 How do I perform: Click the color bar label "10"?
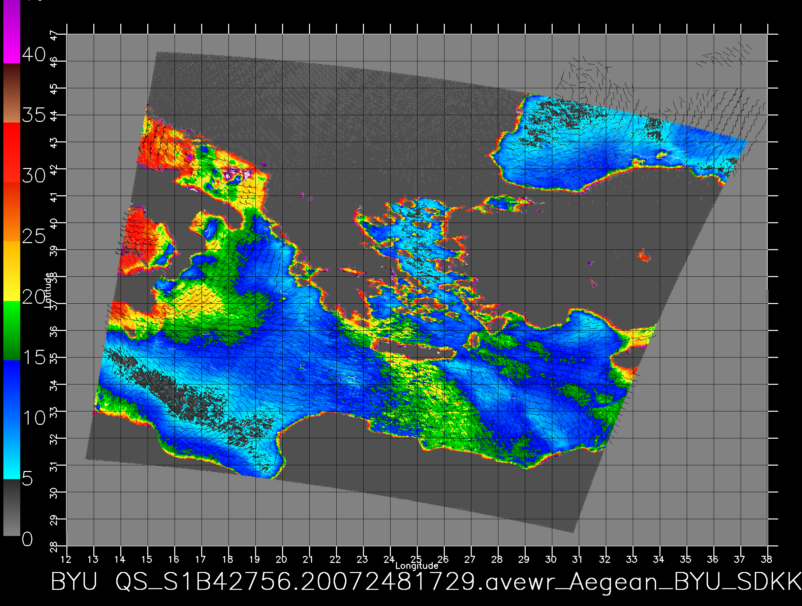tap(34, 418)
